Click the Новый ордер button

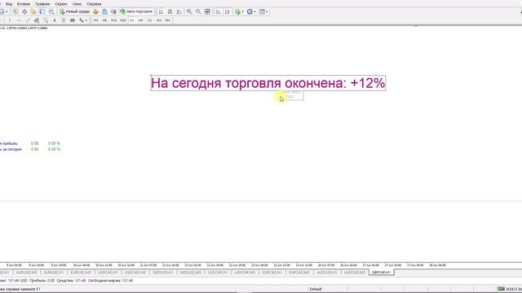pyautogui.click(x=74, y=11)
